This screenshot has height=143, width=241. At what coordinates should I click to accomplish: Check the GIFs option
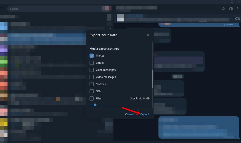(x=91, y=91)
